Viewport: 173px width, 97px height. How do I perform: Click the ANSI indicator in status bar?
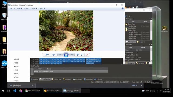click(x=137, y=82)
